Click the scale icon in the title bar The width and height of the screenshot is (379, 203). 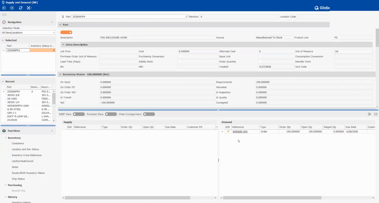[3, 2]
